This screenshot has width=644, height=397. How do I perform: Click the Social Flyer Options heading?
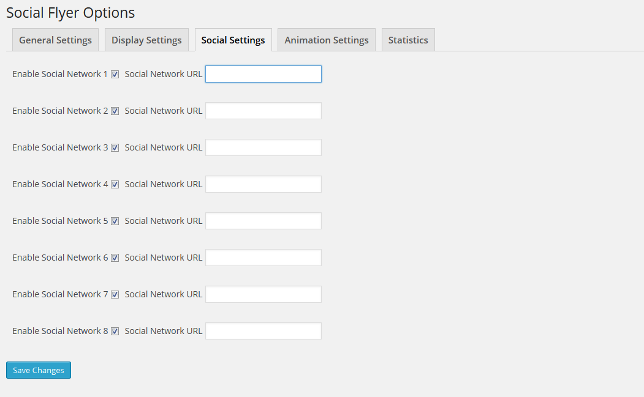(x=70, y=13)
